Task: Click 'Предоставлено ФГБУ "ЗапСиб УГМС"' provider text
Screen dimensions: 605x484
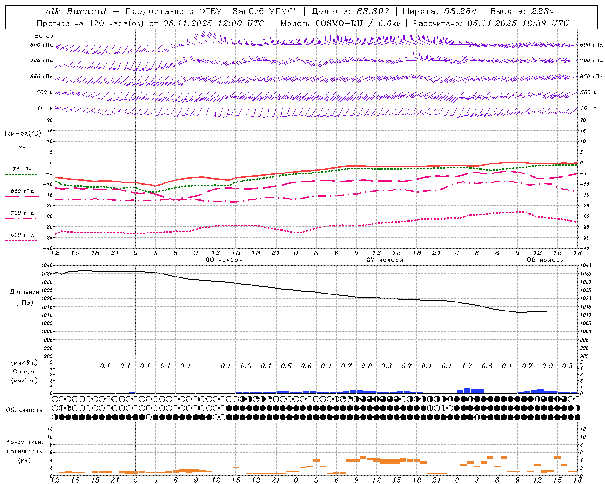Action: tap(212, 11)
